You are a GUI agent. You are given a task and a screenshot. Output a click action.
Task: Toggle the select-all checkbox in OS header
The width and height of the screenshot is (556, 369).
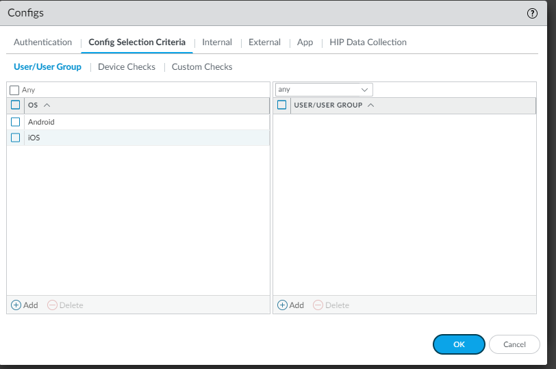pyautogui.click(x=15, y=105)
